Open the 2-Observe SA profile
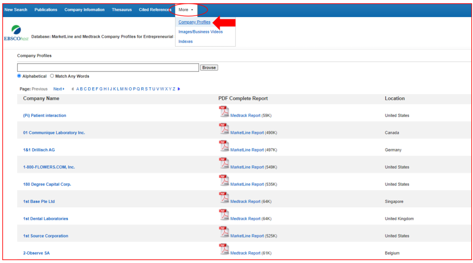Screen dimensions: 473x263 [x=36, y=253]
